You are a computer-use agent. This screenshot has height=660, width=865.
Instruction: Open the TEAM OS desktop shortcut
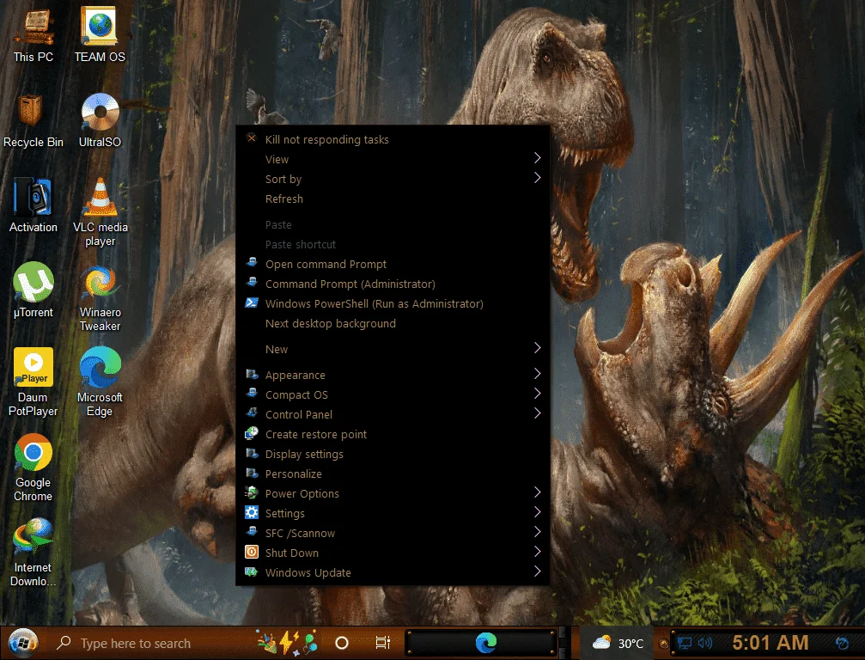tap(100, 34)
